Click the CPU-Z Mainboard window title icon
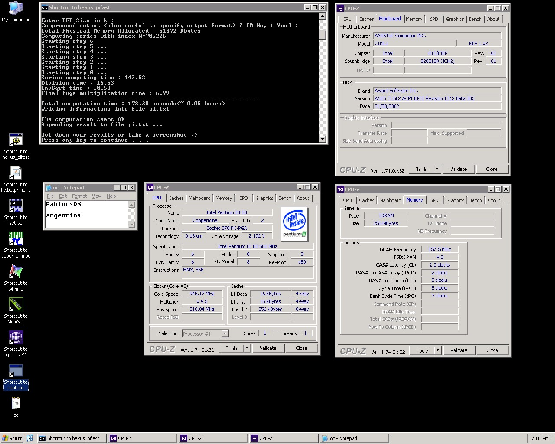Viewport: 555px width, 444px height. (x=340, y=8)
